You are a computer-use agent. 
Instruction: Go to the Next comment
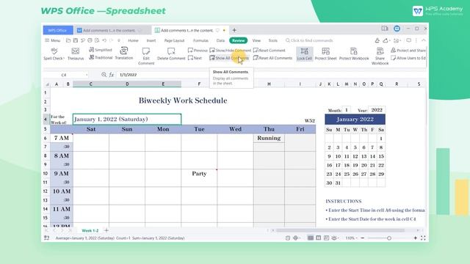coord(195,58)
